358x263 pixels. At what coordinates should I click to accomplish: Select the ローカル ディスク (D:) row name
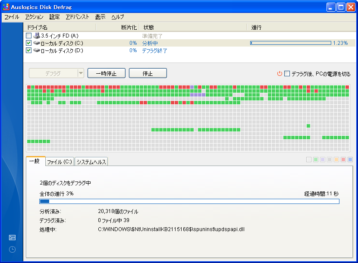tap(62, 50)
